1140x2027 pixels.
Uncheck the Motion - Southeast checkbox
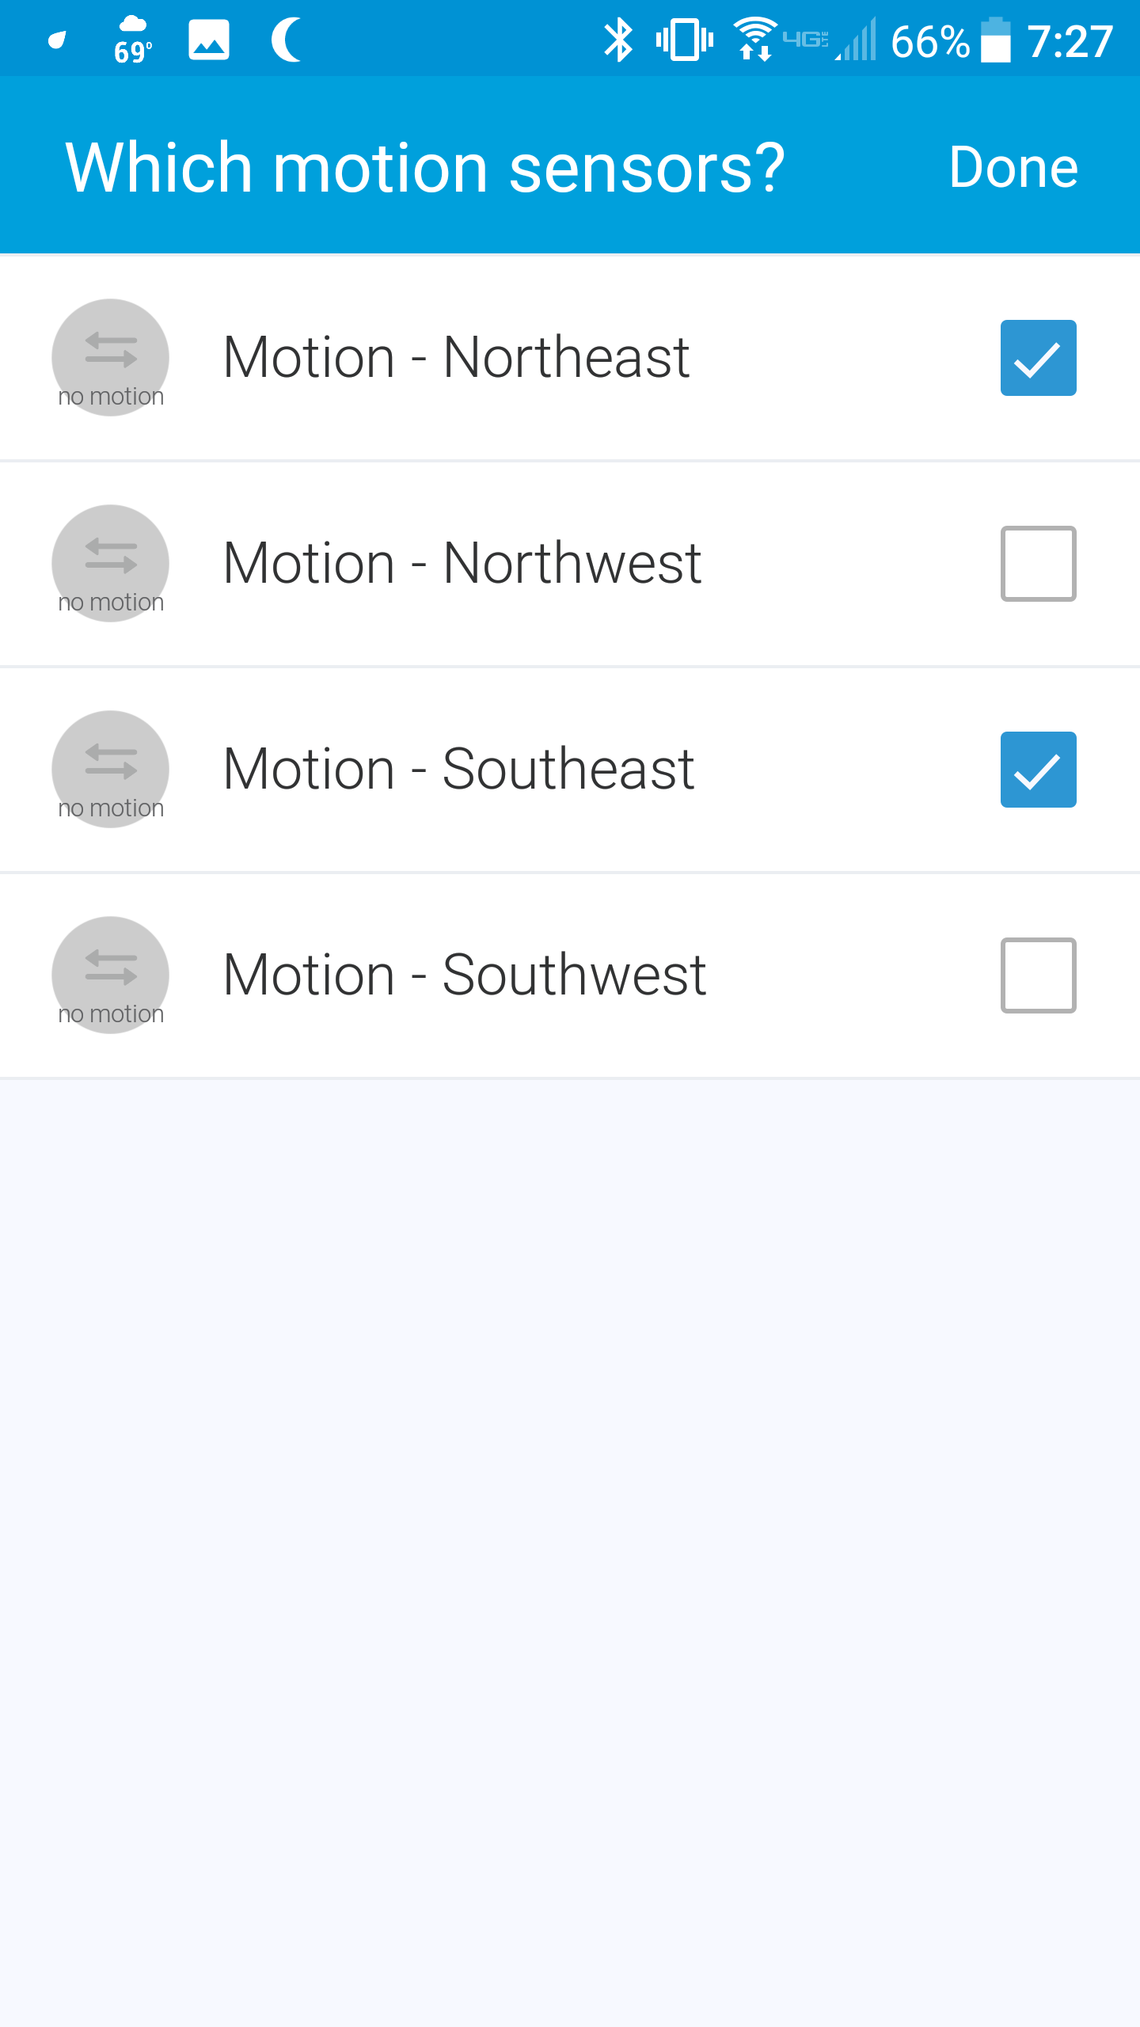pos(1038,770)
